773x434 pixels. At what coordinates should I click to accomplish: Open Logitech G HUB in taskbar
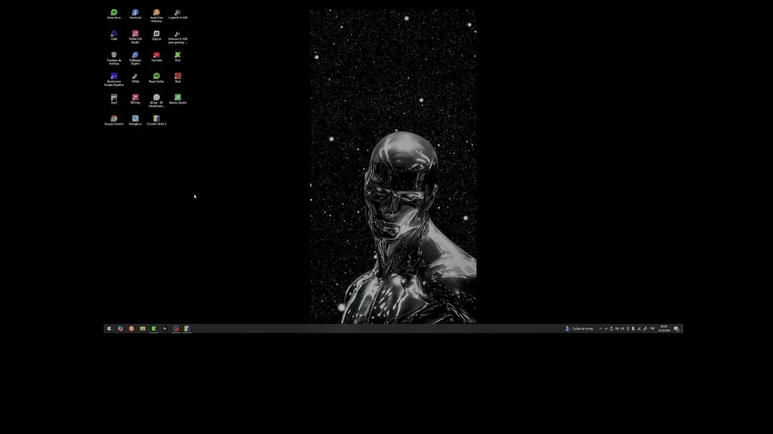pos(165,329)
